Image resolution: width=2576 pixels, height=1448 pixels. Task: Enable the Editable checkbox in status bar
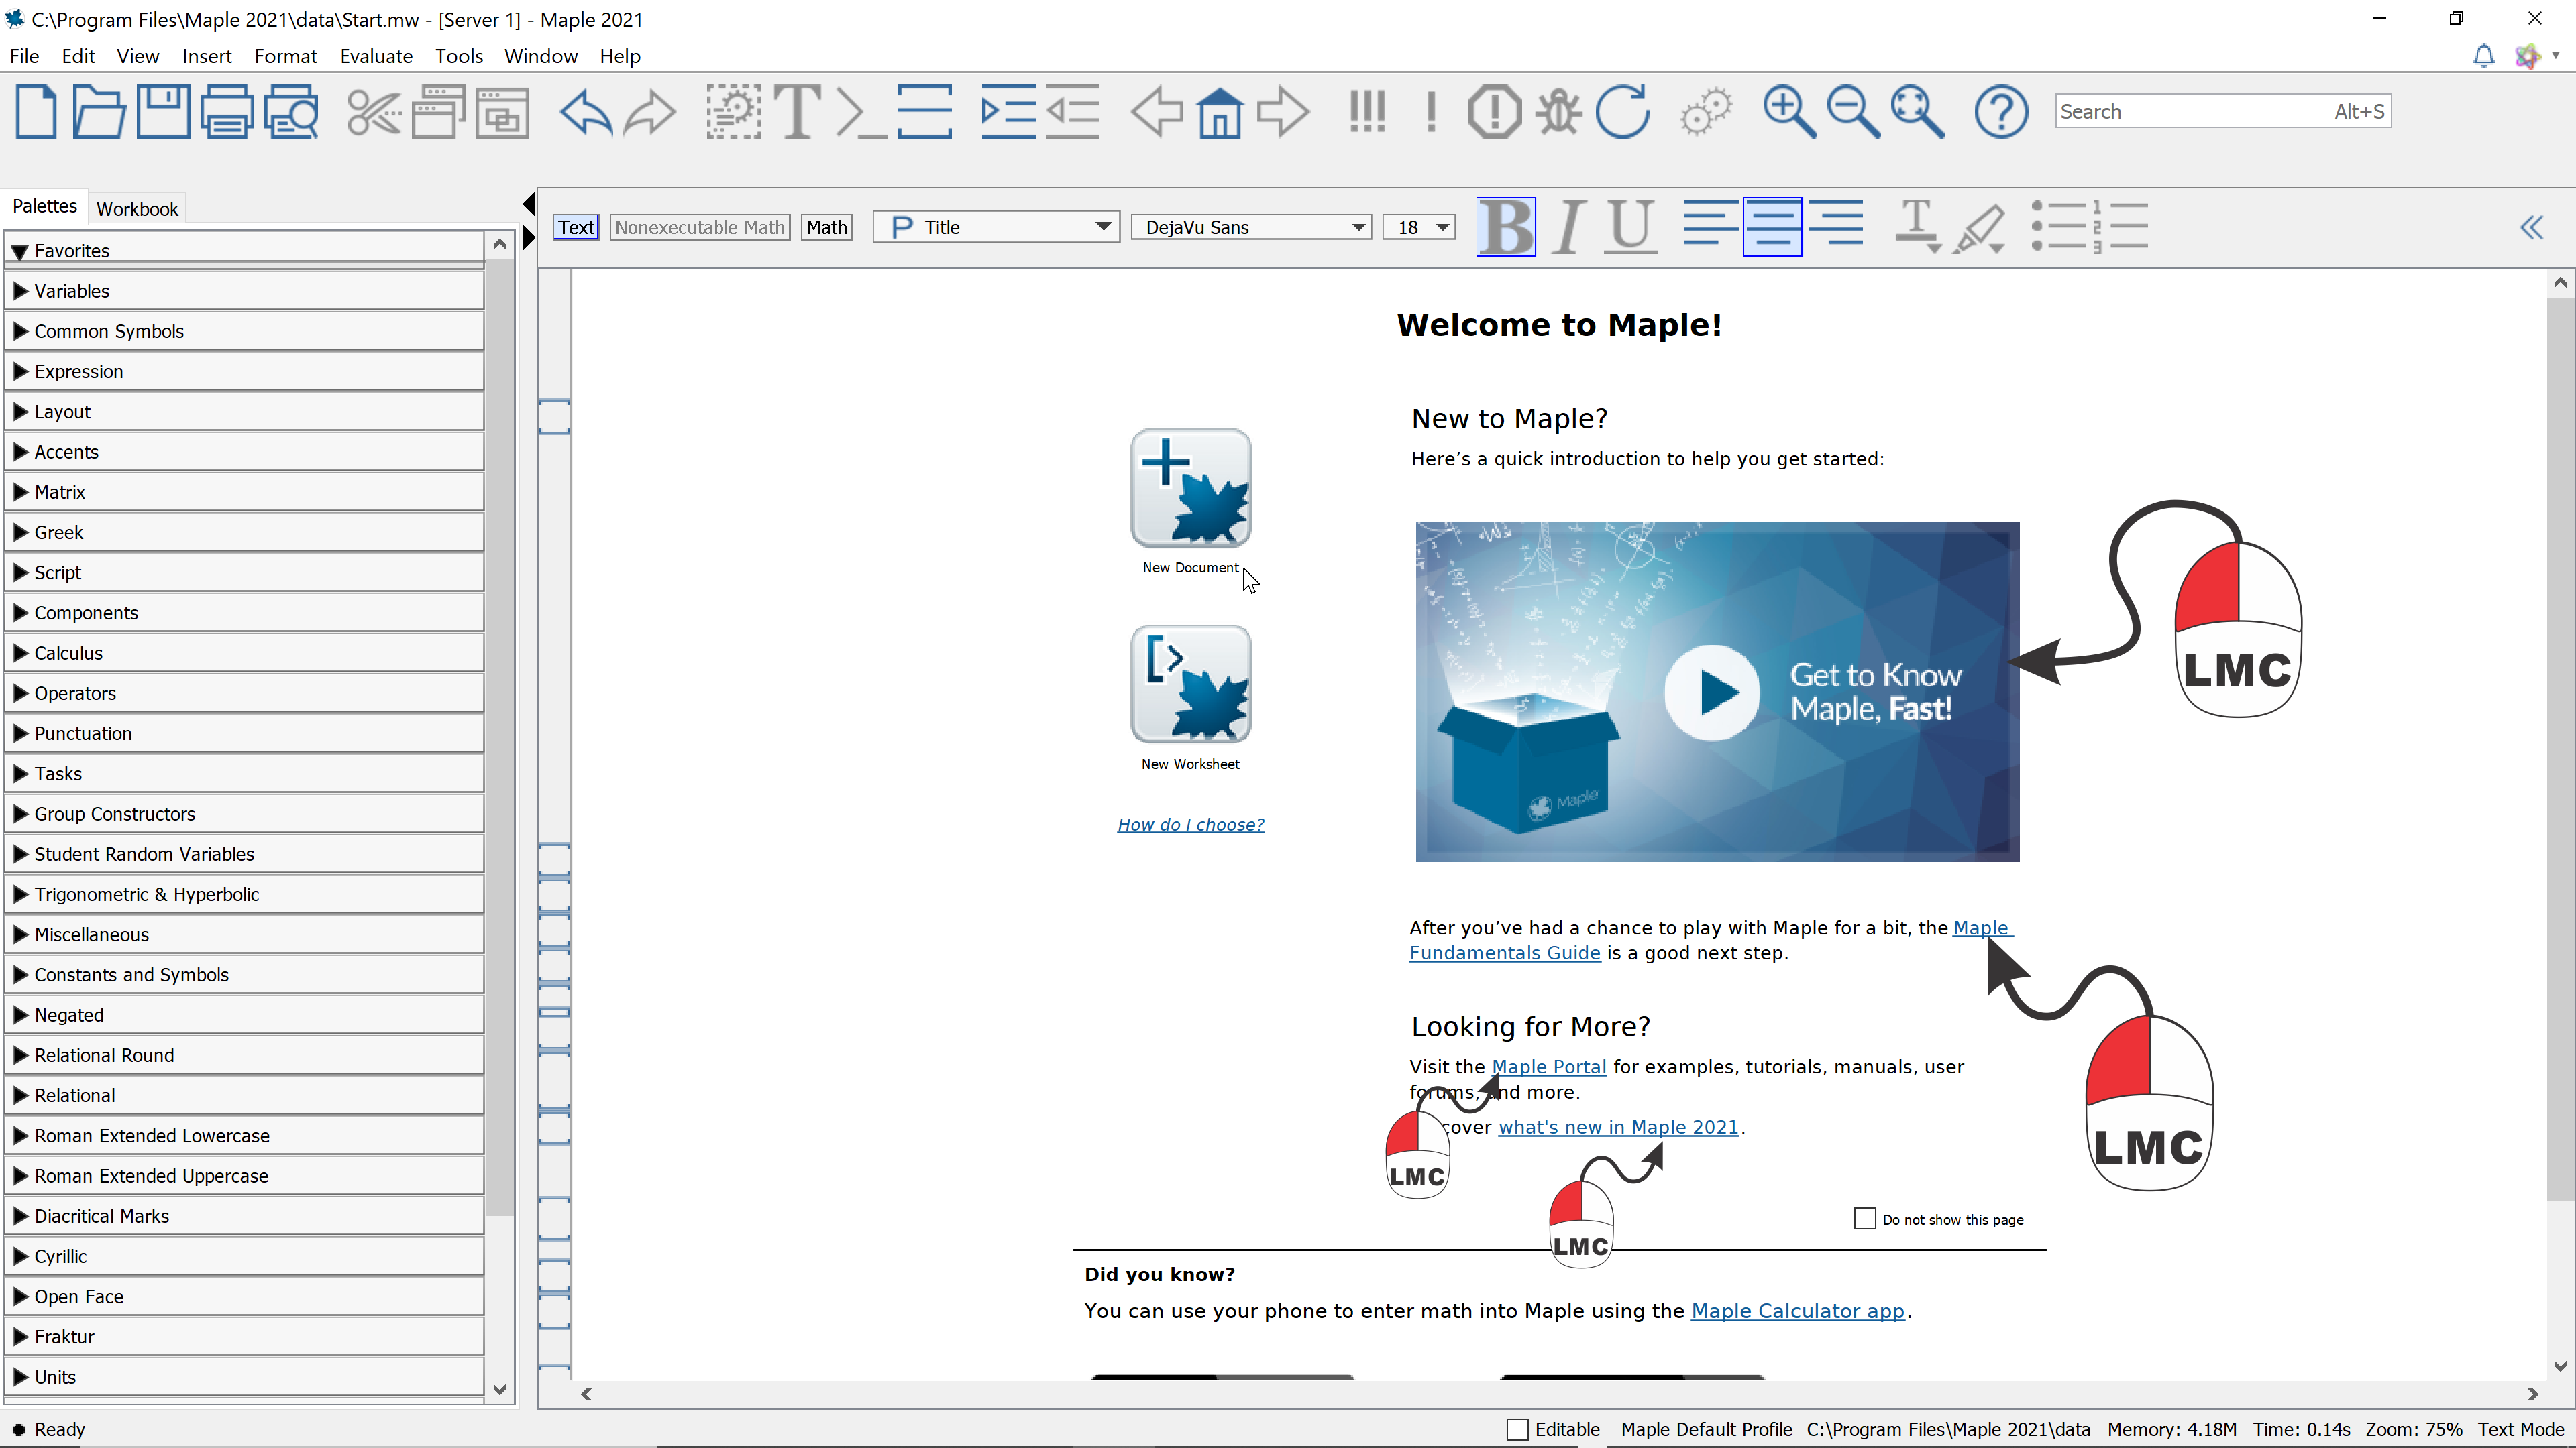click(x=1517, y=1429)
